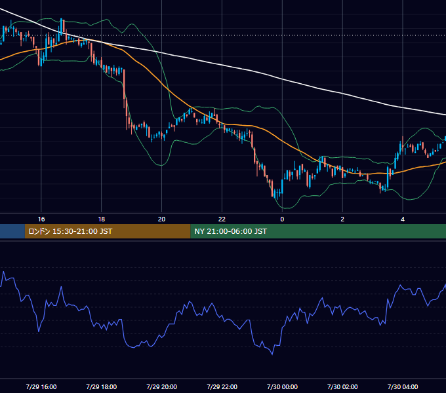Click the '16' time axis label

pos(41,219)
